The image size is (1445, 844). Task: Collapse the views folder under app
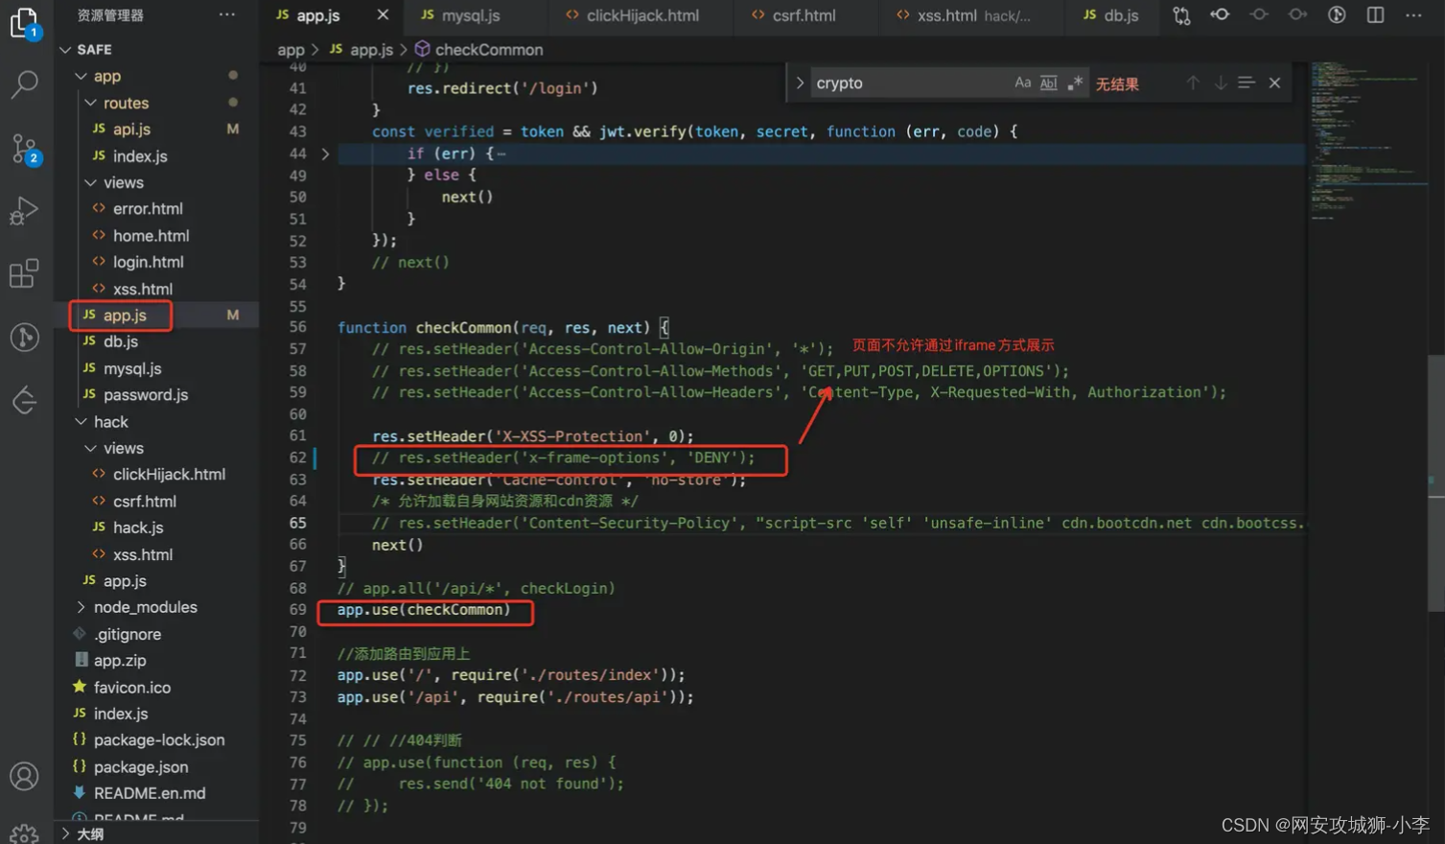91,182
